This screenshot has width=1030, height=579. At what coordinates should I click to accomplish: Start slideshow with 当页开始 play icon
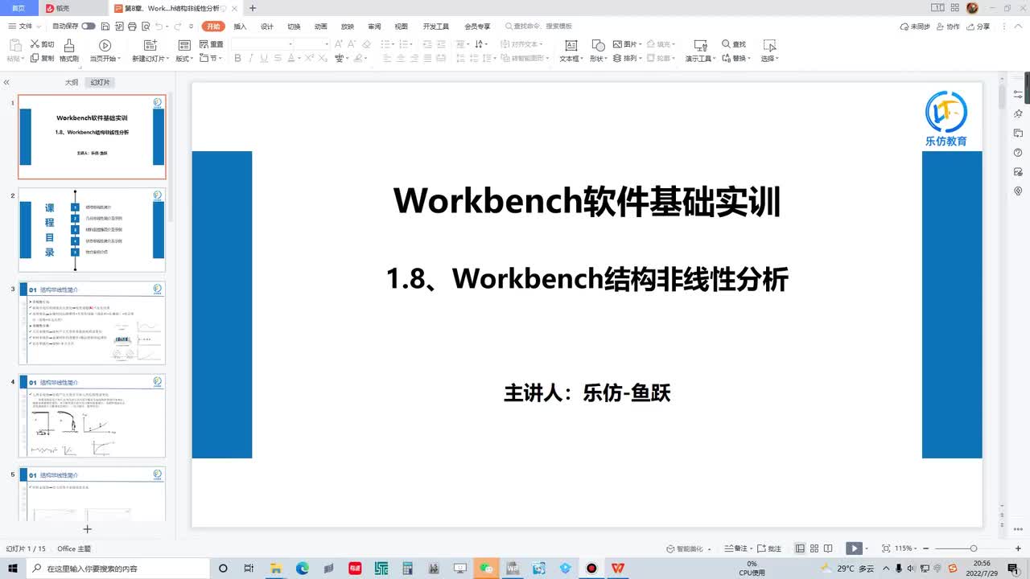coord(105,45)
